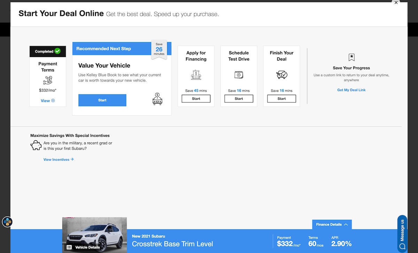Open the Get My Deal Link

coord(351,90)
